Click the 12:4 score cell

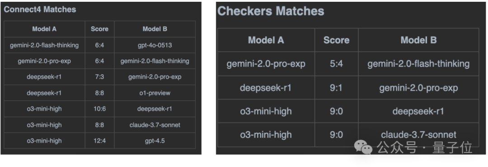(99, 141)
